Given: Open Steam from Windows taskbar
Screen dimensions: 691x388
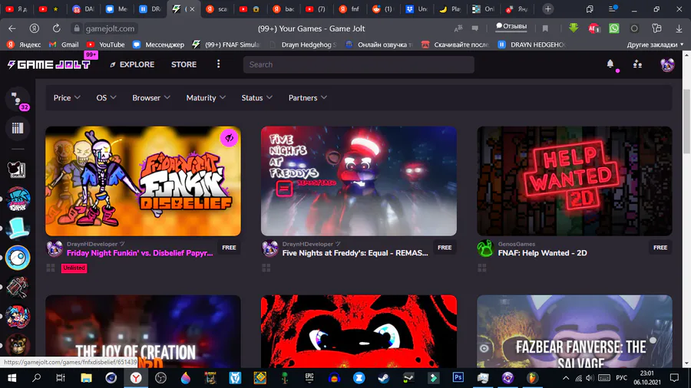Looking at the screenshot, I should [383, 378].
